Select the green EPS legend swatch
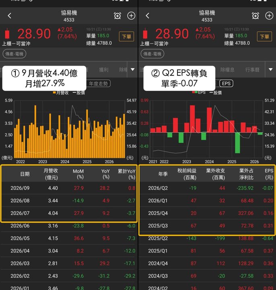The image size is (276, 290). point(196,92)
